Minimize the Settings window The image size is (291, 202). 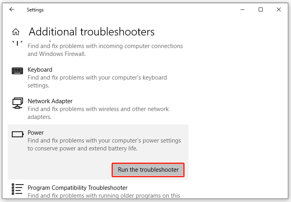pos(241,9)
